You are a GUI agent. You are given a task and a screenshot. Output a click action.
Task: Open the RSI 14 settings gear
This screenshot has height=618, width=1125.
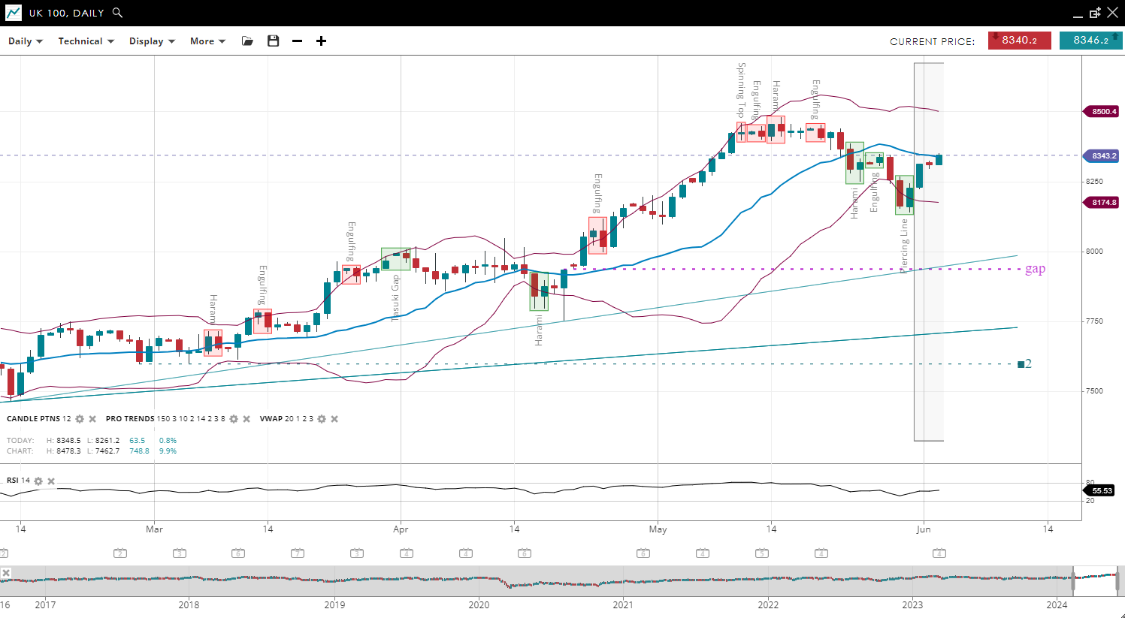pos(38,481)
